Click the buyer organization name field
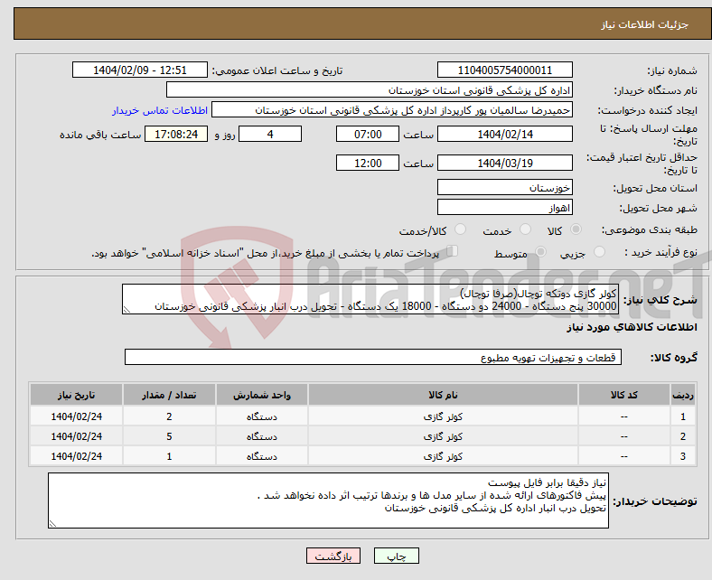The image size is (712, 580). tap(370, 90)
